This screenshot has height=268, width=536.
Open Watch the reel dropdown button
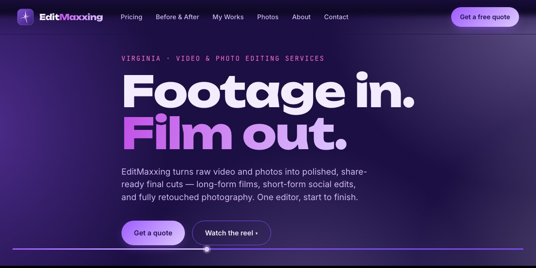[231, 233]
